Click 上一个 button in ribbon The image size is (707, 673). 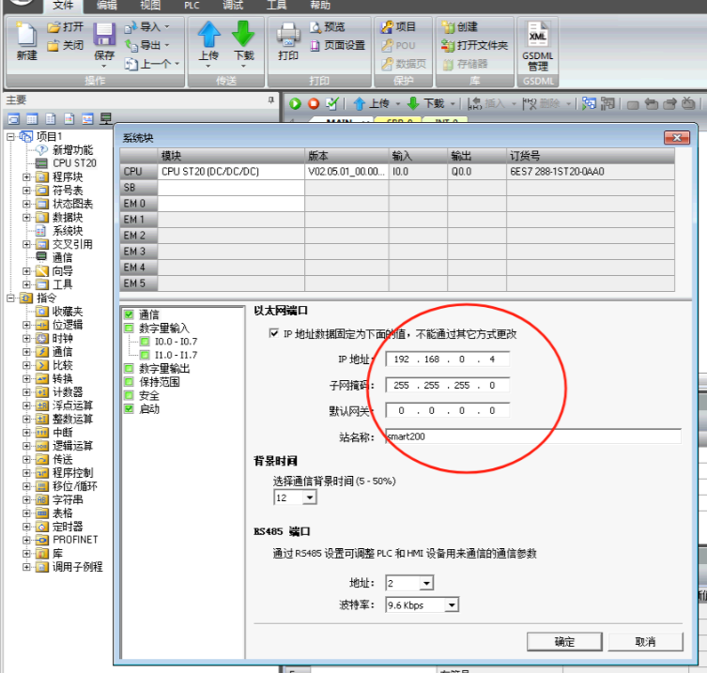pyautogui.click(x=152, y=64)
